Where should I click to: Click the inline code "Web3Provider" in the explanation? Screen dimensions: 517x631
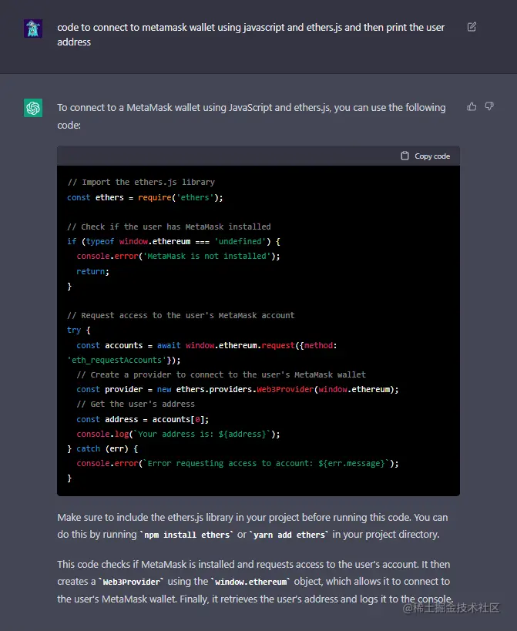[x=132, y=582]
